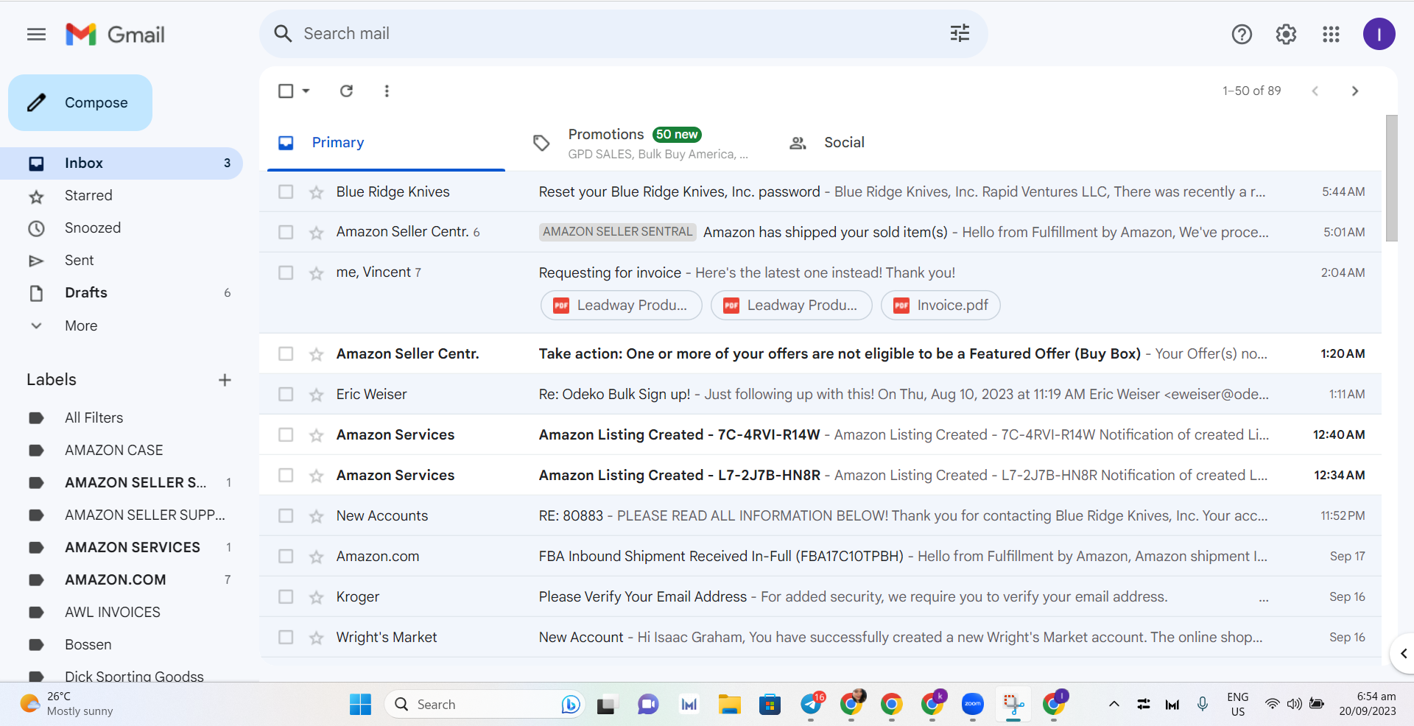Switch to the Promotions tab
The width and height of the screenshot is (1414, 726).
tap(640, 143)
